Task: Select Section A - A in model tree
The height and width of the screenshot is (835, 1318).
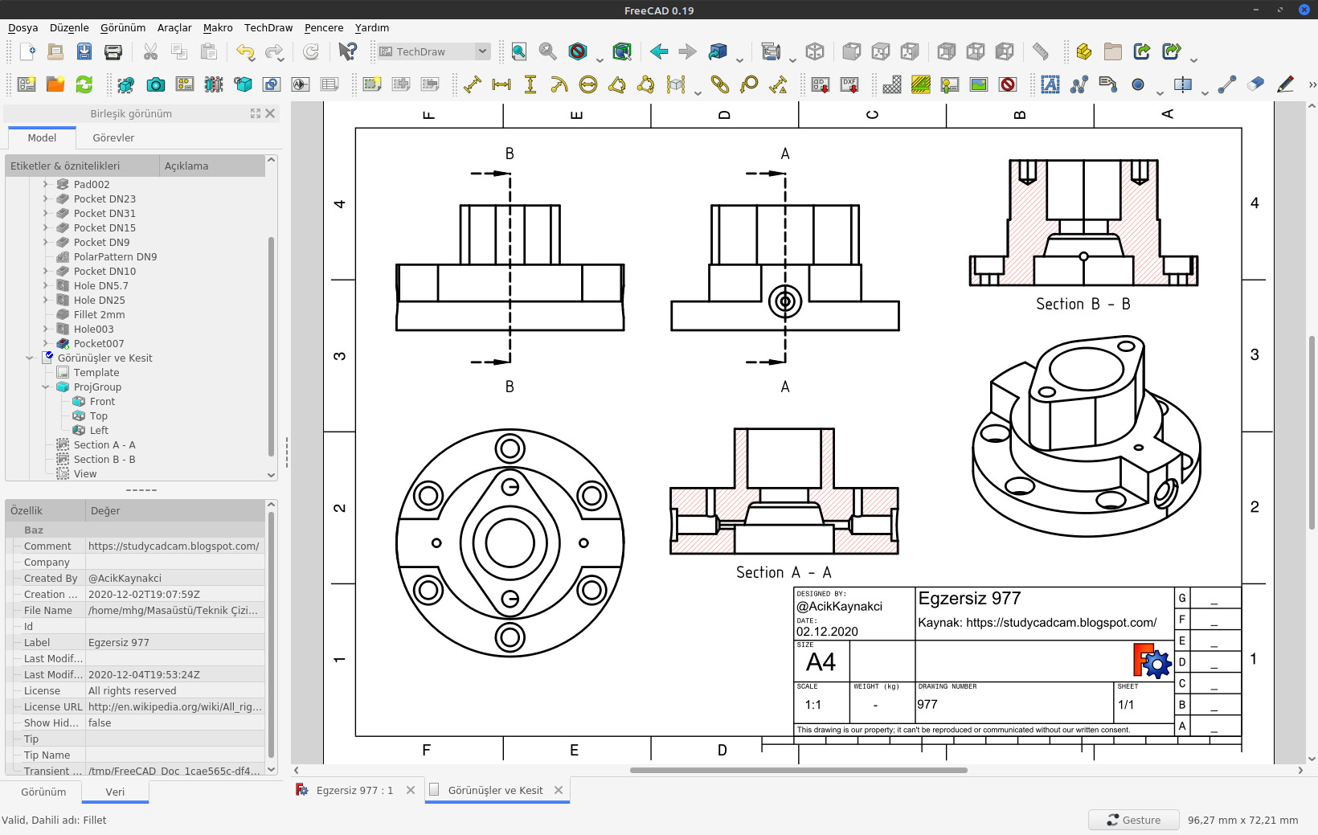Action: [104, 445]
